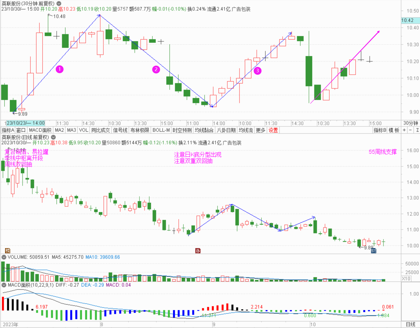This screenshot has width=420, height=328.
Task: Click the 15:00 label at time axis end
Action: click(376, 123)
